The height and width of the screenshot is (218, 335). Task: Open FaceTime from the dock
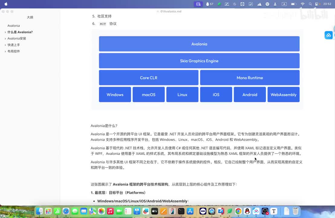pyautogui.click(x=119, y=211)
